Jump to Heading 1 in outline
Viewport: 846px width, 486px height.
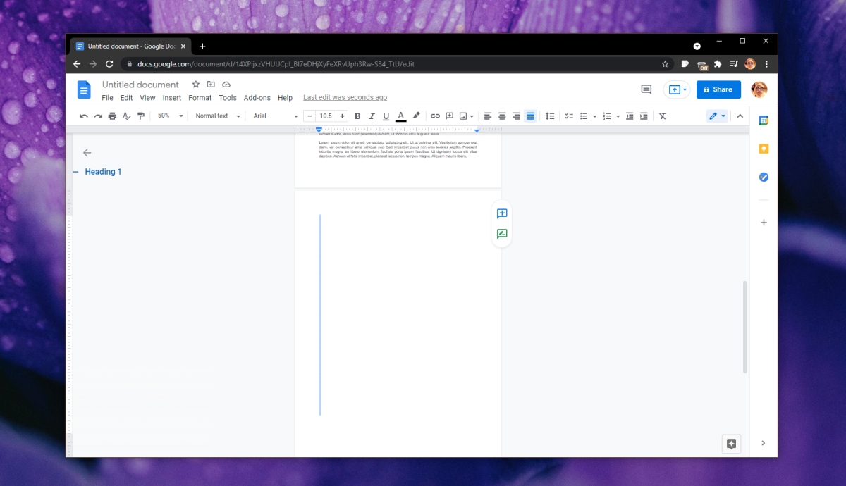pyautogui.click(x=103, y=172)
